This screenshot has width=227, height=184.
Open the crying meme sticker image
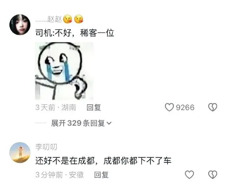click(x=64, y=71)
